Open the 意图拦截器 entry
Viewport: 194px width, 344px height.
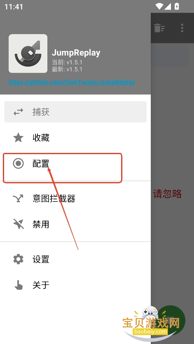75,199
